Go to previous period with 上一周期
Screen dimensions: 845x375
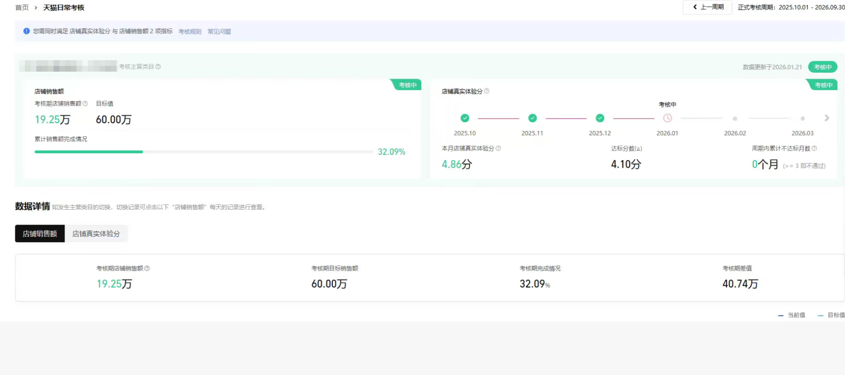tap(707, 7)
